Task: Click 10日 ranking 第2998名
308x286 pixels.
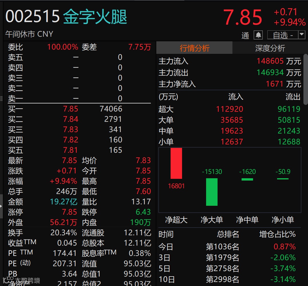Action: coord(222,279)
